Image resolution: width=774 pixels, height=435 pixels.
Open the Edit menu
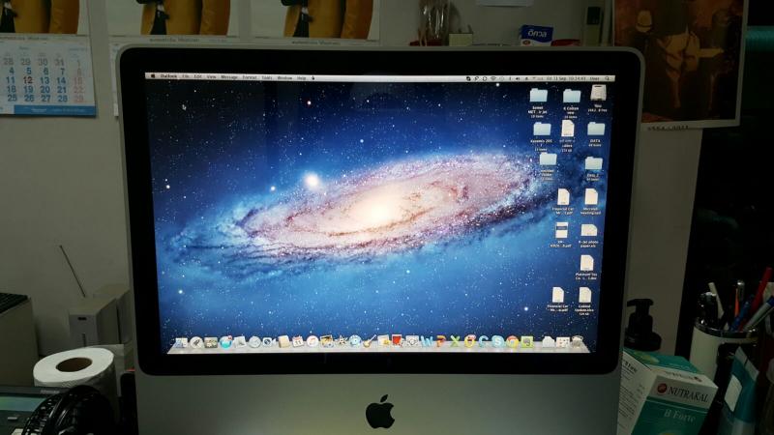click(x=197, y=77)
